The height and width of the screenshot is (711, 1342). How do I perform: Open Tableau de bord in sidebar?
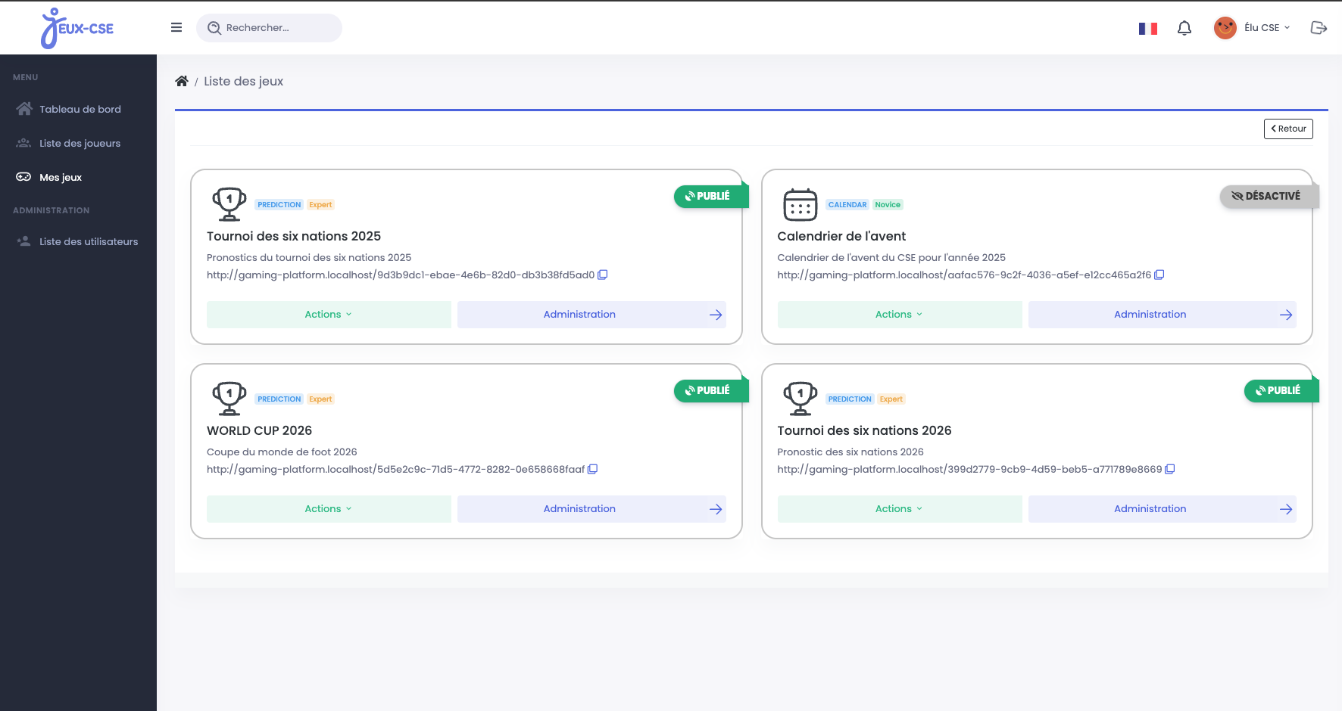click(x=80, y=110)
